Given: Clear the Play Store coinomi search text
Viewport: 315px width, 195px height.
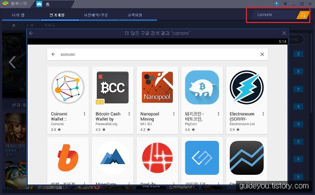Looking at the screenshot, I should pos(262,54).
